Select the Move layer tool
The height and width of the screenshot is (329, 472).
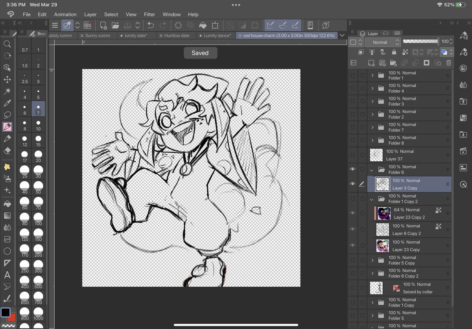7,80
